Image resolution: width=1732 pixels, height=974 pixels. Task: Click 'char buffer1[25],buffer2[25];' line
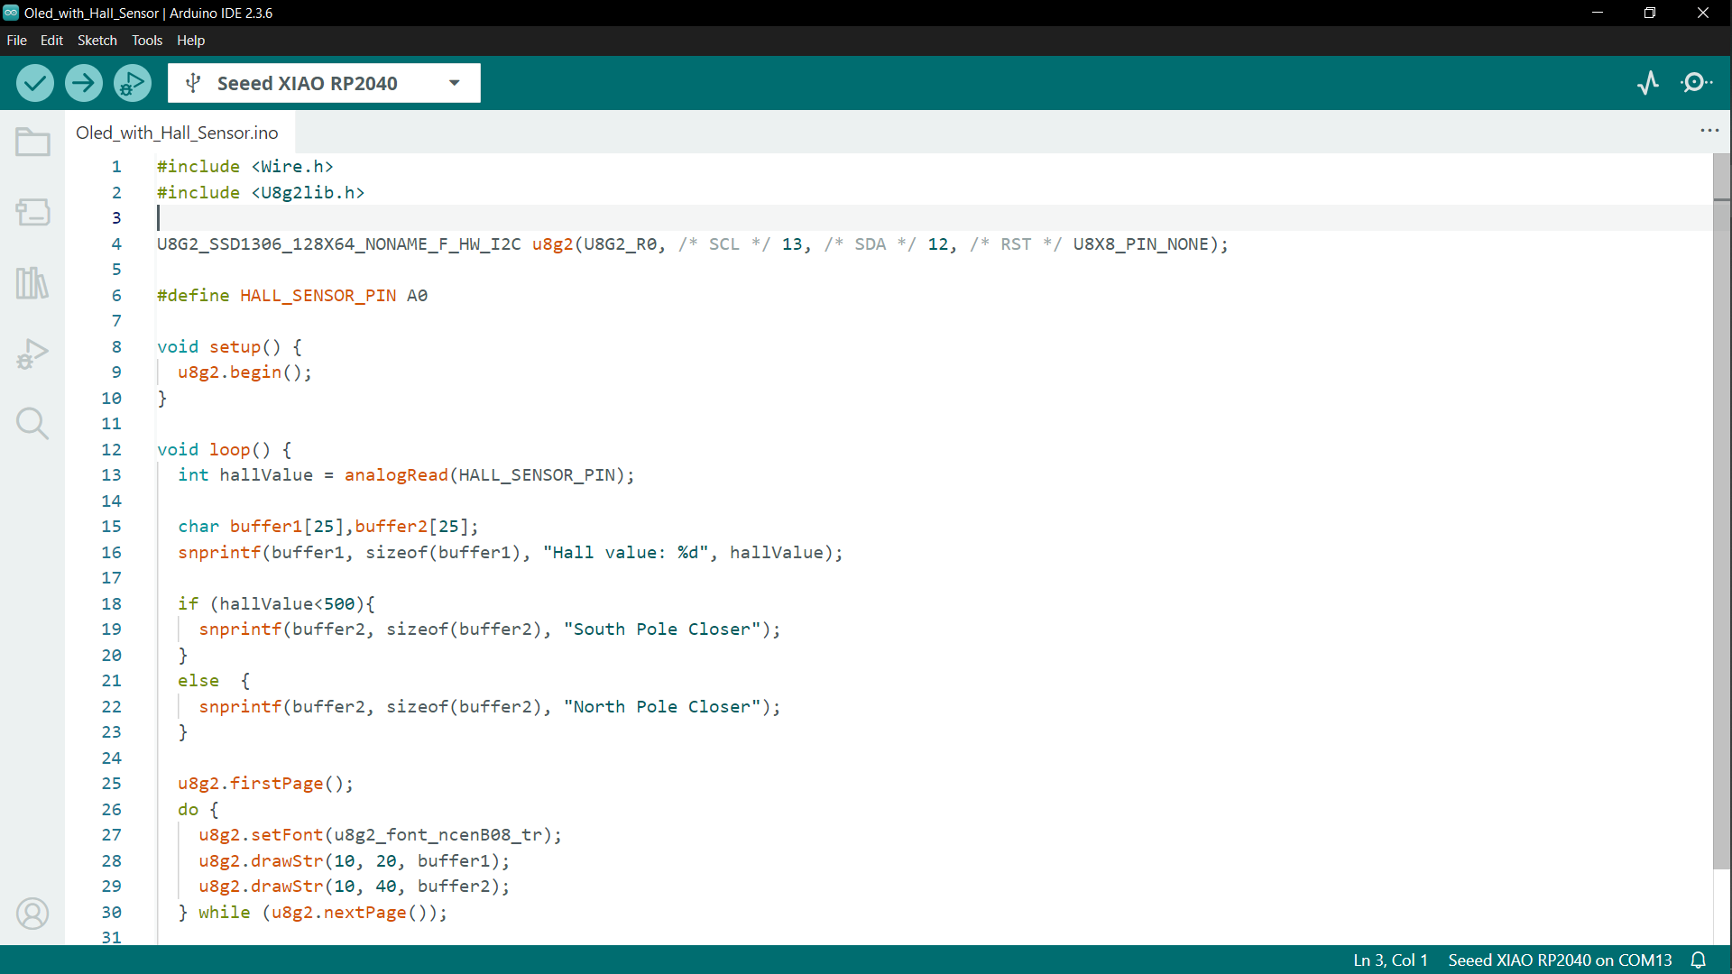click(x=328, y=527)
